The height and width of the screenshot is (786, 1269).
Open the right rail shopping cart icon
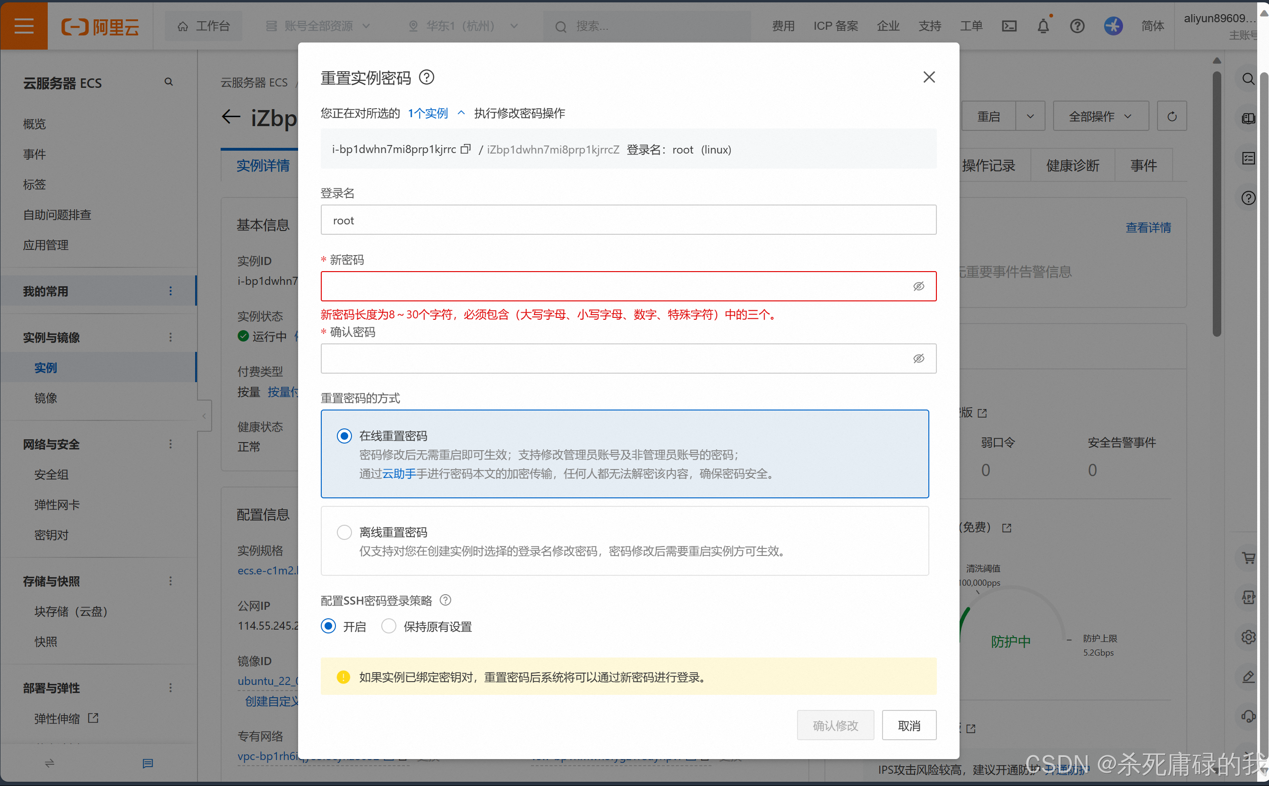(1248, 558)
